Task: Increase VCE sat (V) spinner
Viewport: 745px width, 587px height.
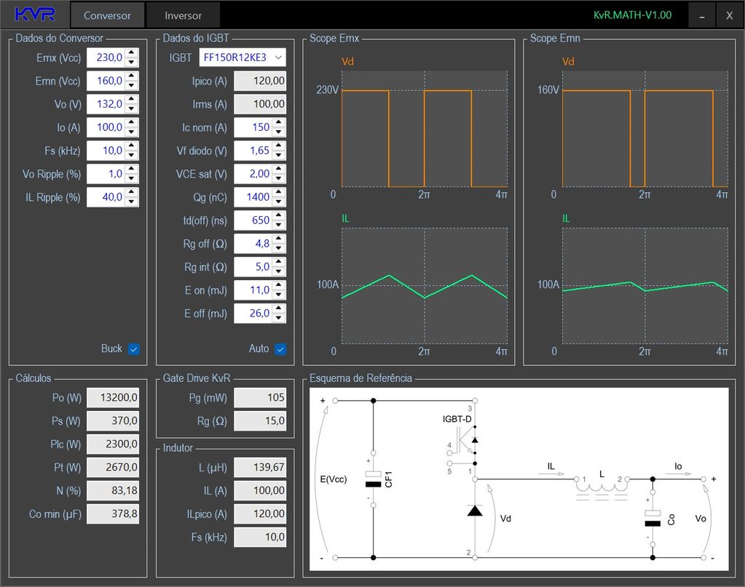Action: 278,169
